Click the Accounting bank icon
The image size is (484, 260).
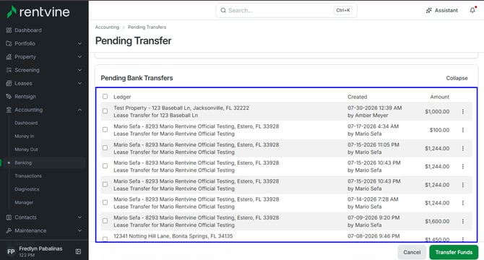pyautogui.click(x=9, y=110)
